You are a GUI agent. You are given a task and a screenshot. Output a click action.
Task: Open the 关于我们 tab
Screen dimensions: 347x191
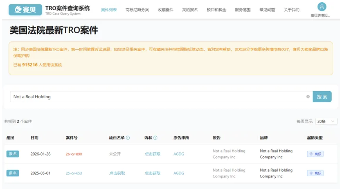(x=291, y=10)
